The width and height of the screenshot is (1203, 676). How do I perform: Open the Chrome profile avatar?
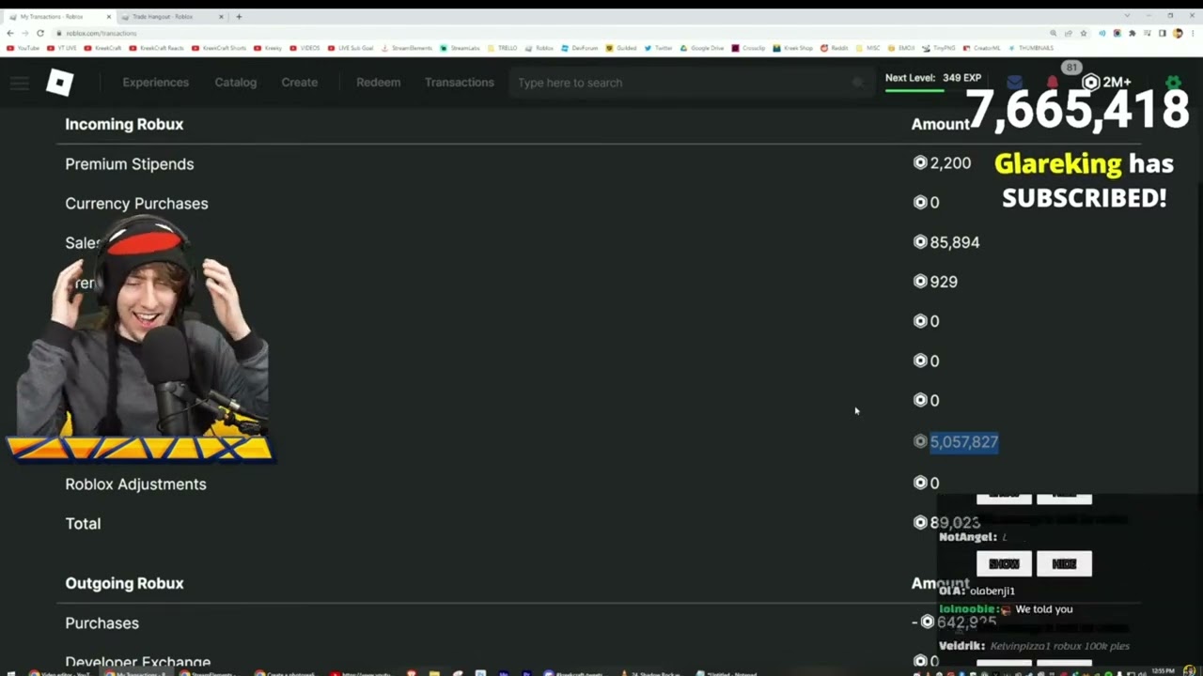1179,33
